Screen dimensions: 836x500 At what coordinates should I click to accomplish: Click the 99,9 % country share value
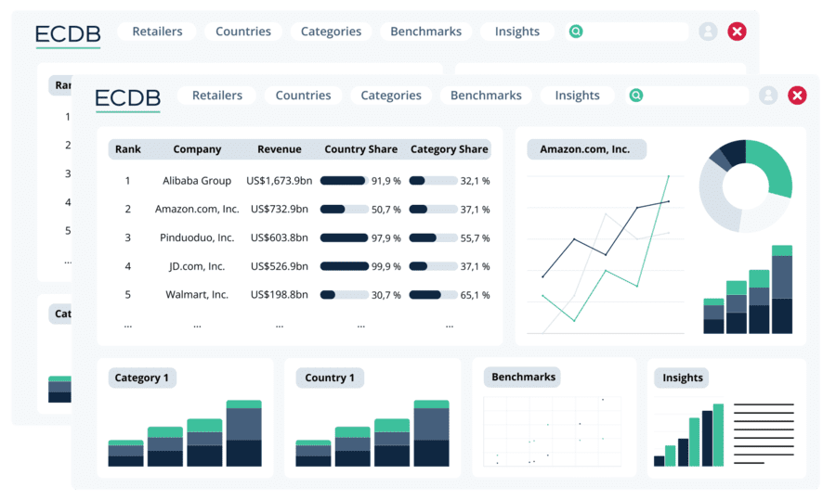386,266
